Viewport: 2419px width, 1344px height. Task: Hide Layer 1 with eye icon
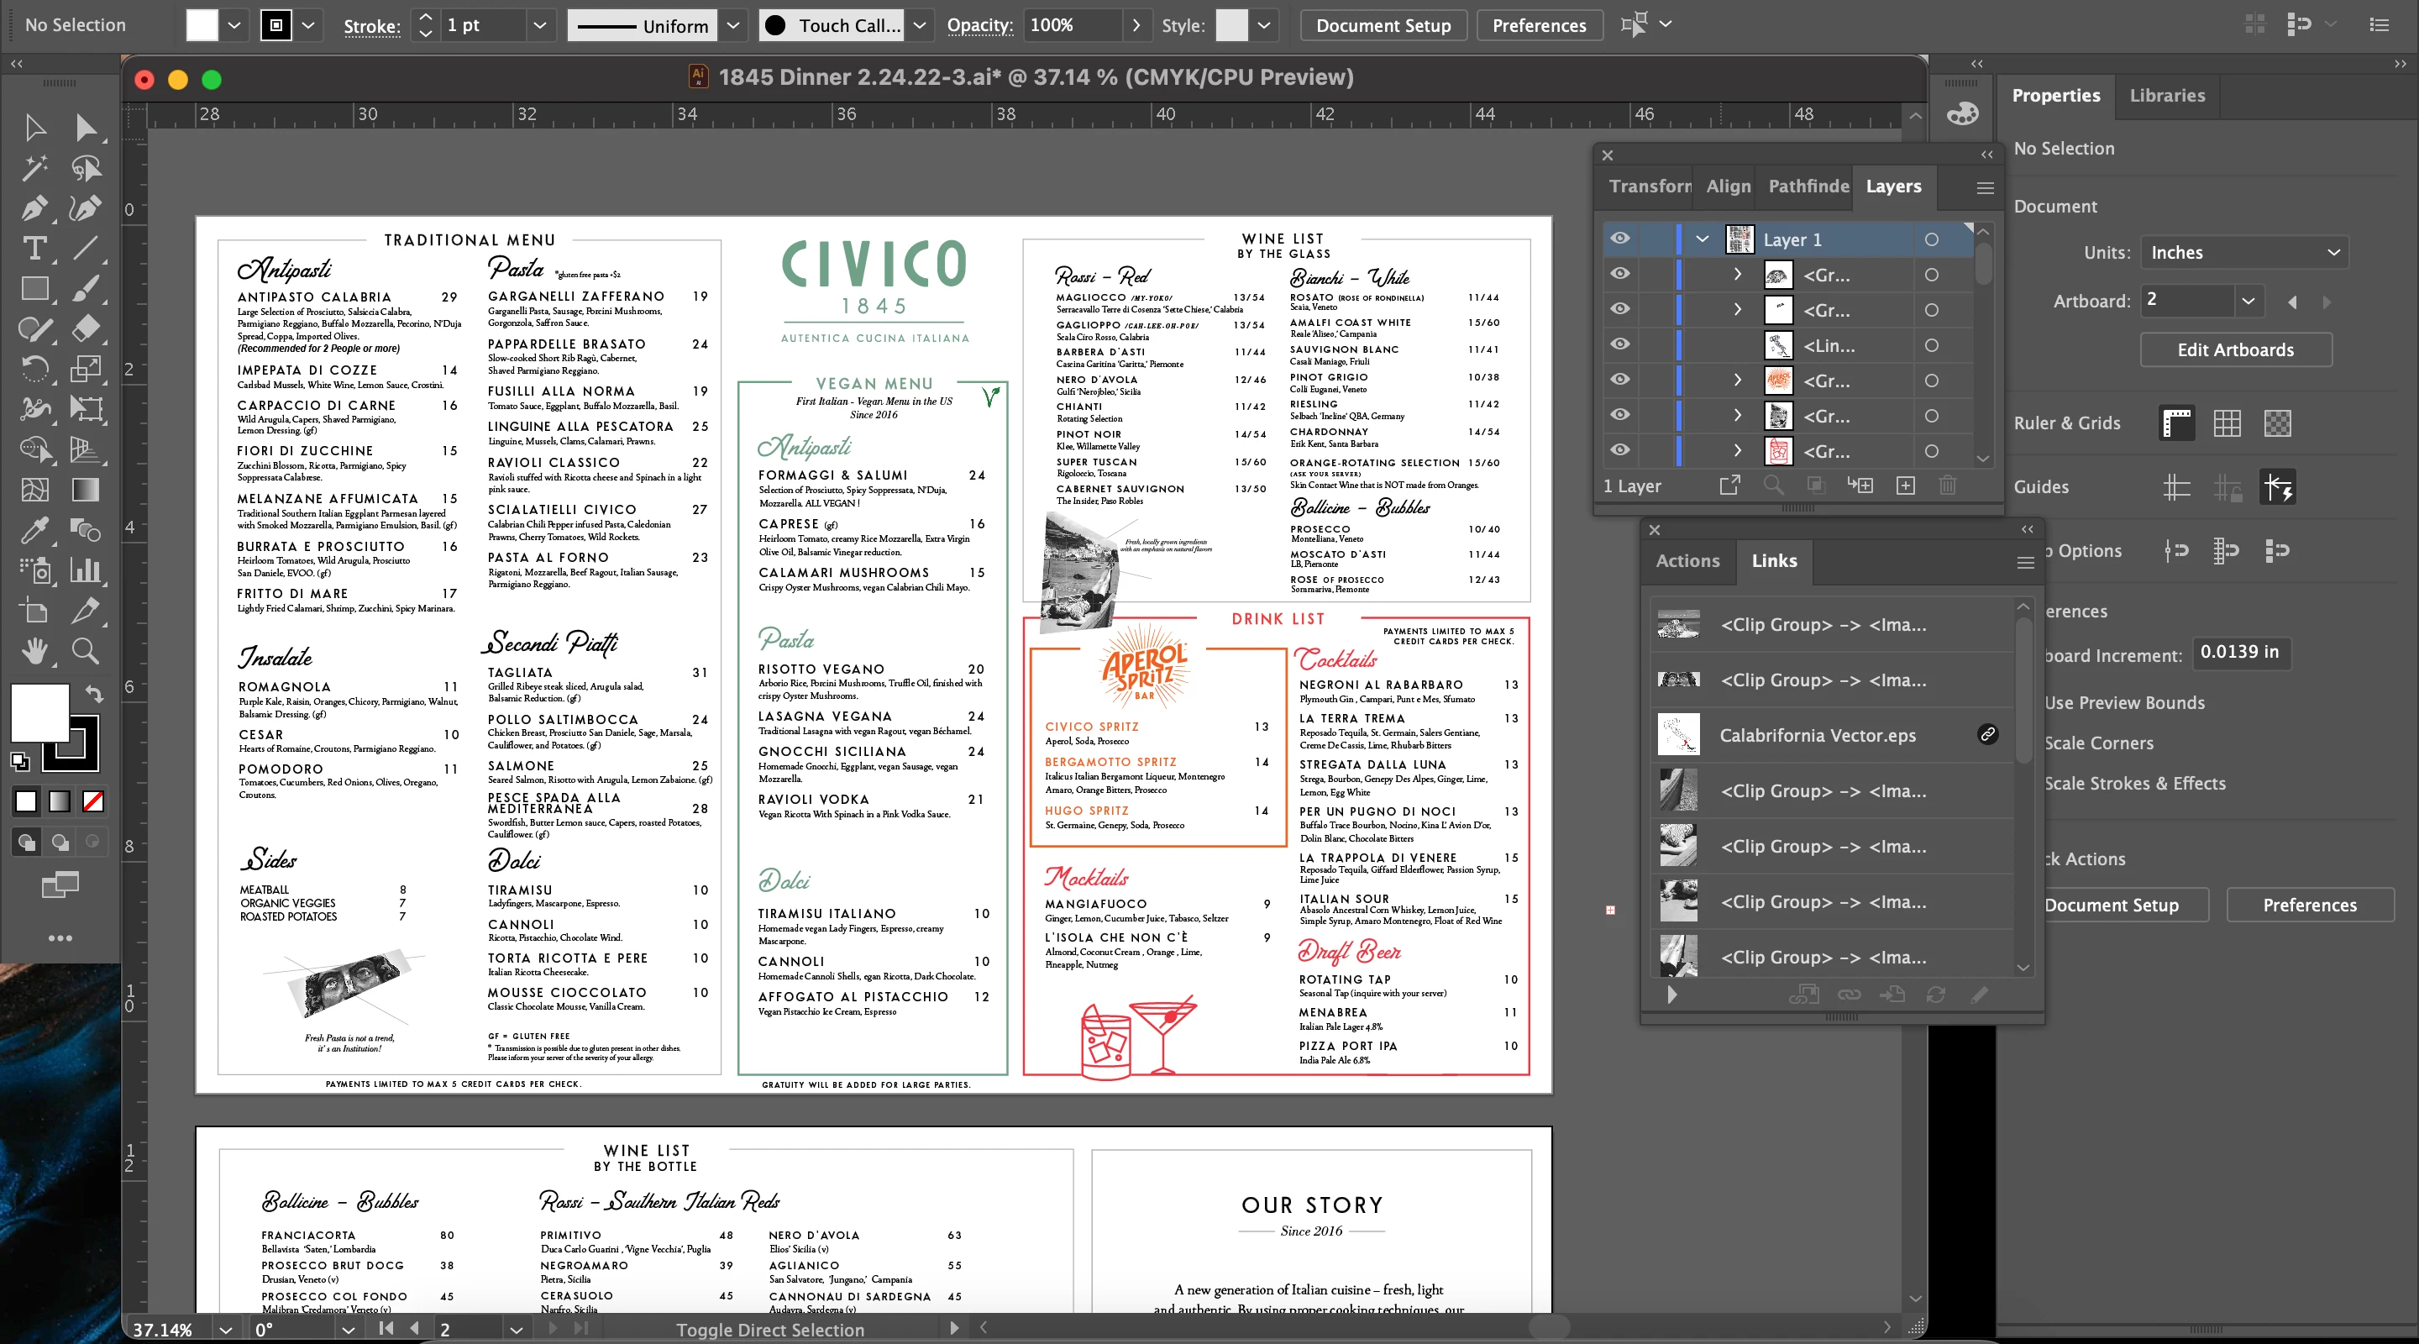click(x=1620, y=239)
